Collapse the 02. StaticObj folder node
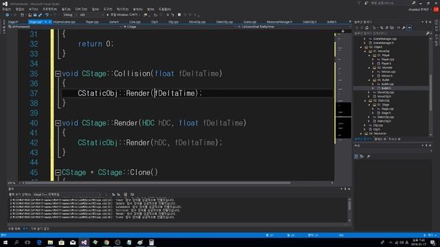Image resolution: width=440 pixels, height=247 pixels. click(x=365, y=101)
